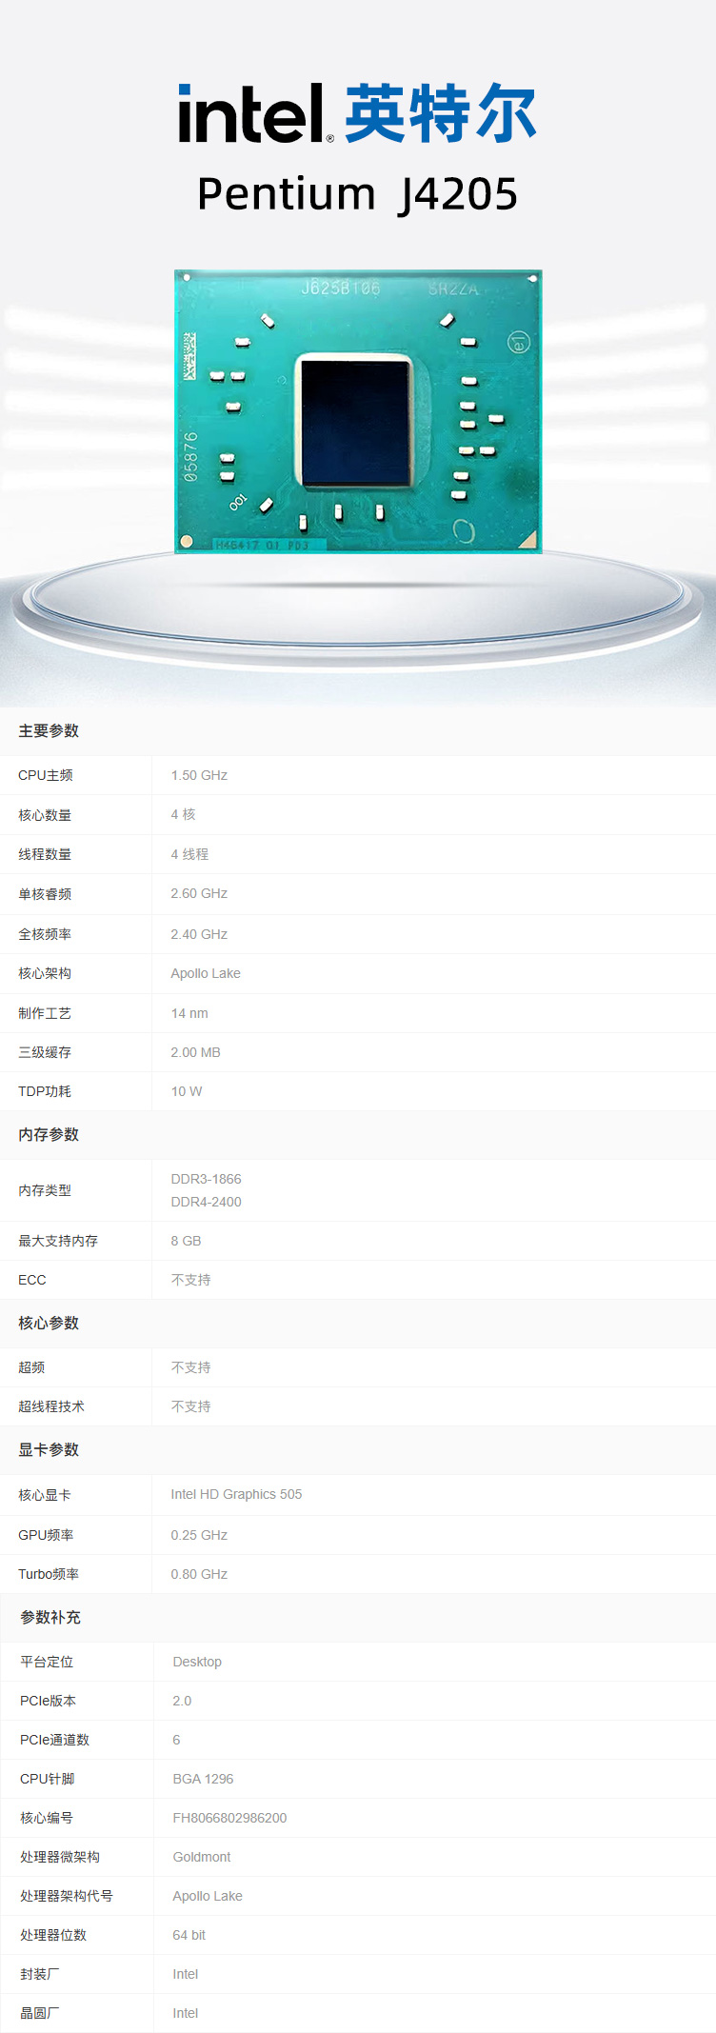
Task: Click the PCIe版本 label
Action: [48, 1701]
